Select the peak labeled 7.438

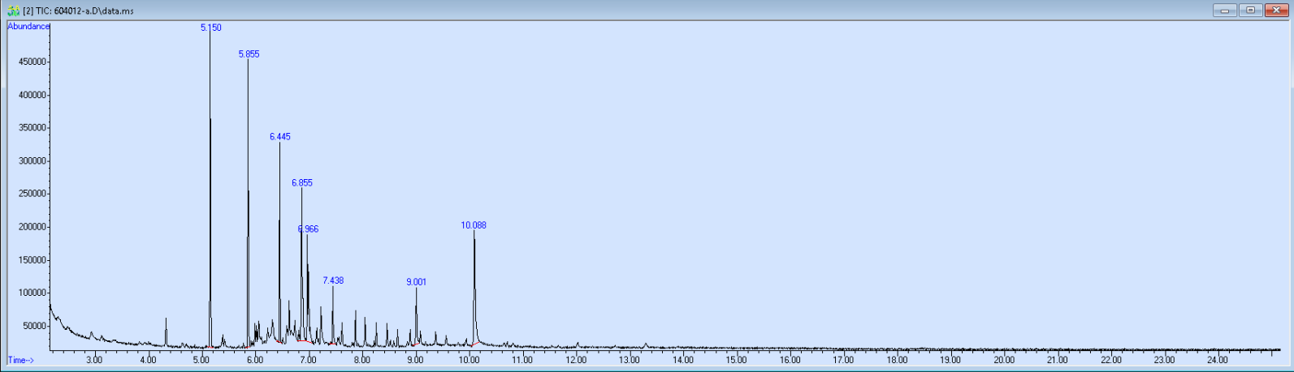click(333, 280)
